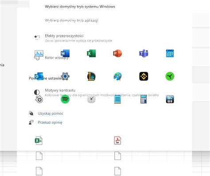Click the half-circle Motywy kontrastu icon
Screen dimensions: 210x176
[37, 92]
